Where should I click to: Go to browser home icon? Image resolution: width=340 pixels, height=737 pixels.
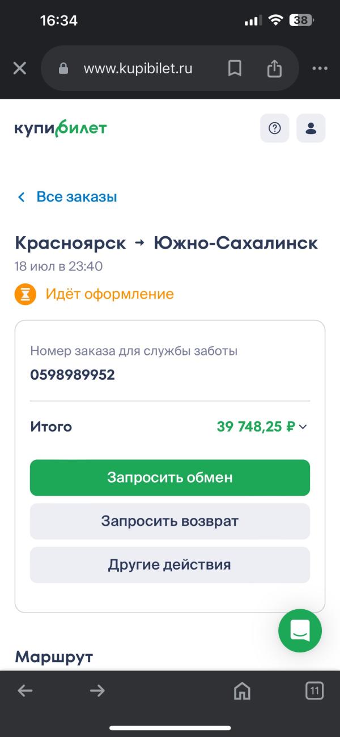242,690
